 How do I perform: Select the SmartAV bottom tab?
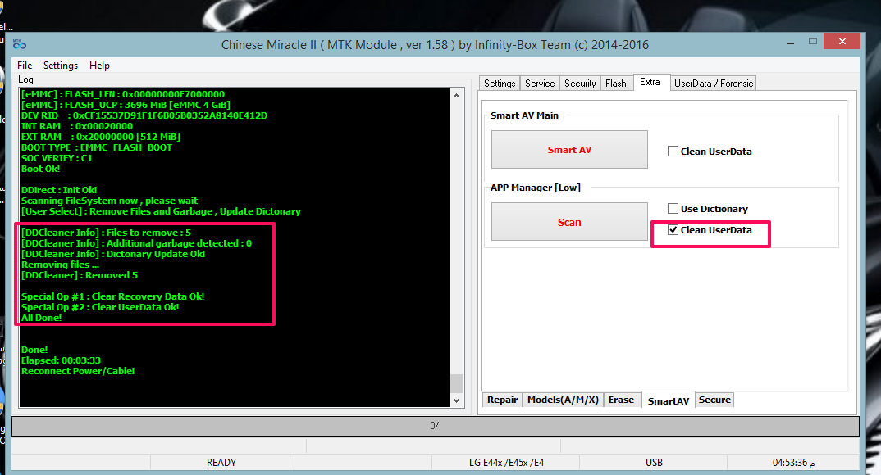(668, 400)
